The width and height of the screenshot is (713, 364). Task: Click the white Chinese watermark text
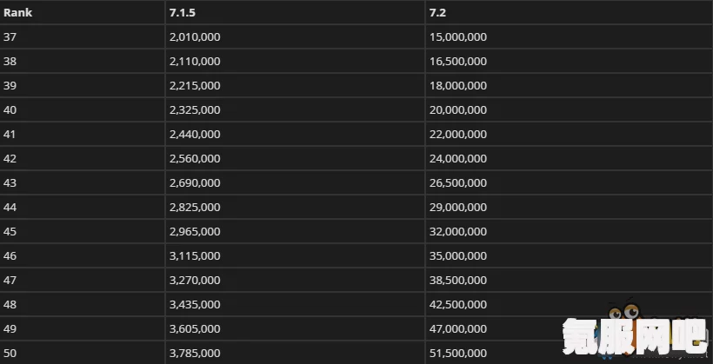click(636, 337)
